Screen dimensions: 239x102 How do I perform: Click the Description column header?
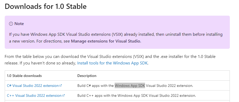click(87, 76)
